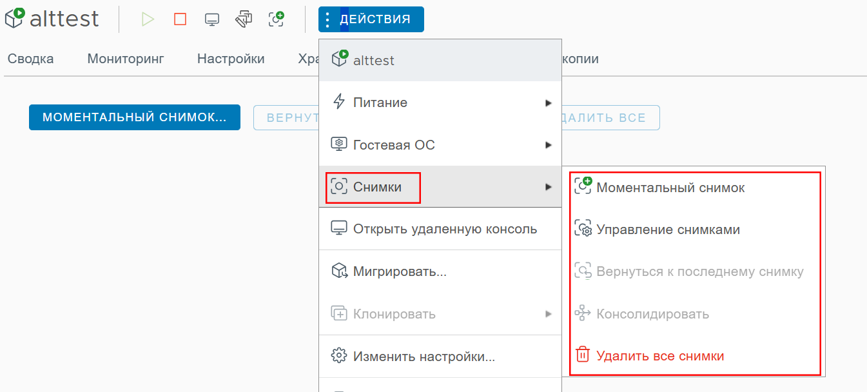
Task: Click the lightning bolt icon beside Питание
Action: [x=339, y=102]
